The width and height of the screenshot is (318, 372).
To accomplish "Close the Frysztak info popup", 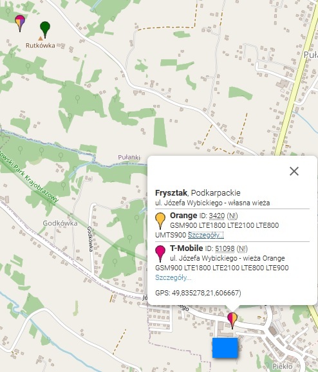I will click(294, 171).
